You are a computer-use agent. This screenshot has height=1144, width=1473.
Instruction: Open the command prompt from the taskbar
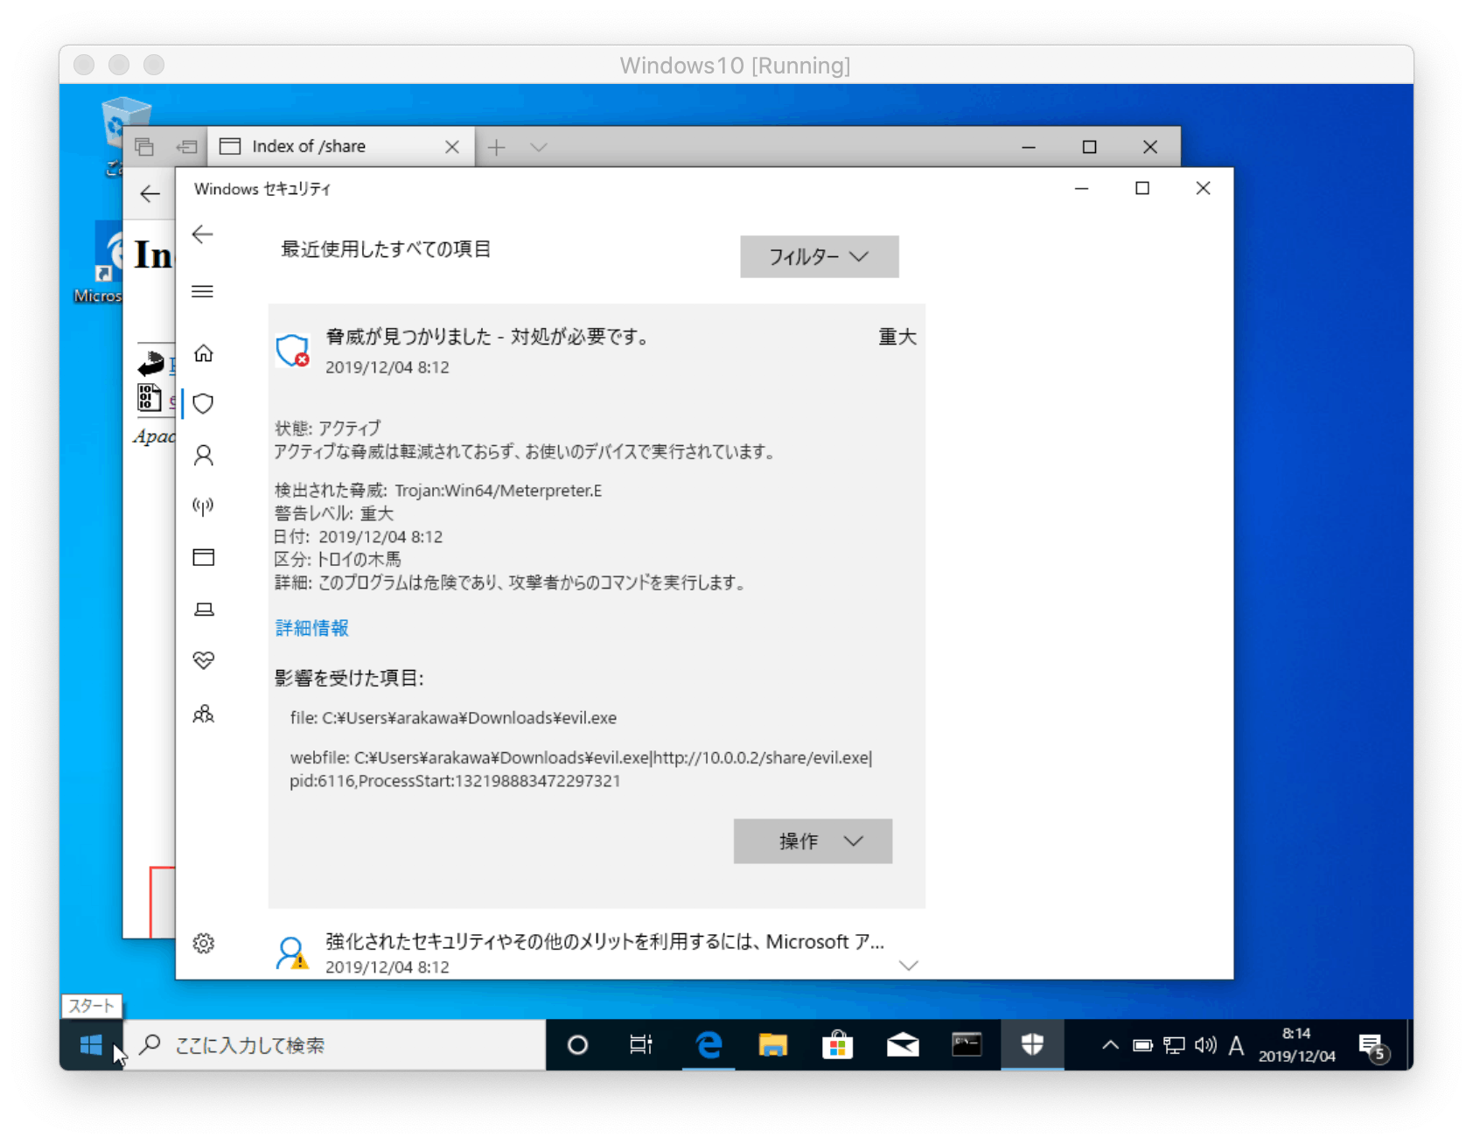pyautogui.click(x=966, y=1044)
